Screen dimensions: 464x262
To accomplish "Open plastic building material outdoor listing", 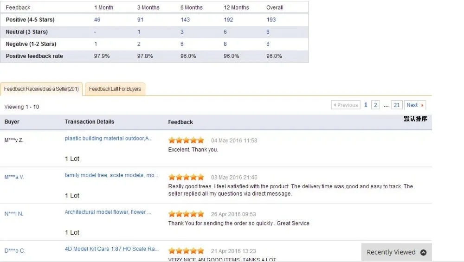I will pyautogui.click(x=109, y=138).
